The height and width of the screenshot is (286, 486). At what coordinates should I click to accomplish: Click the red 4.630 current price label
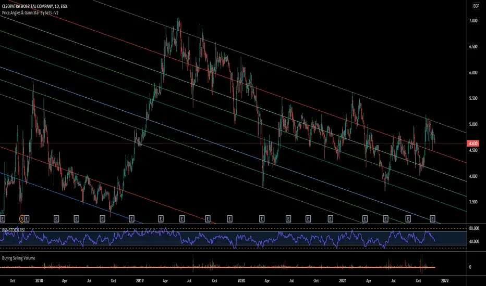pos(473,144)
